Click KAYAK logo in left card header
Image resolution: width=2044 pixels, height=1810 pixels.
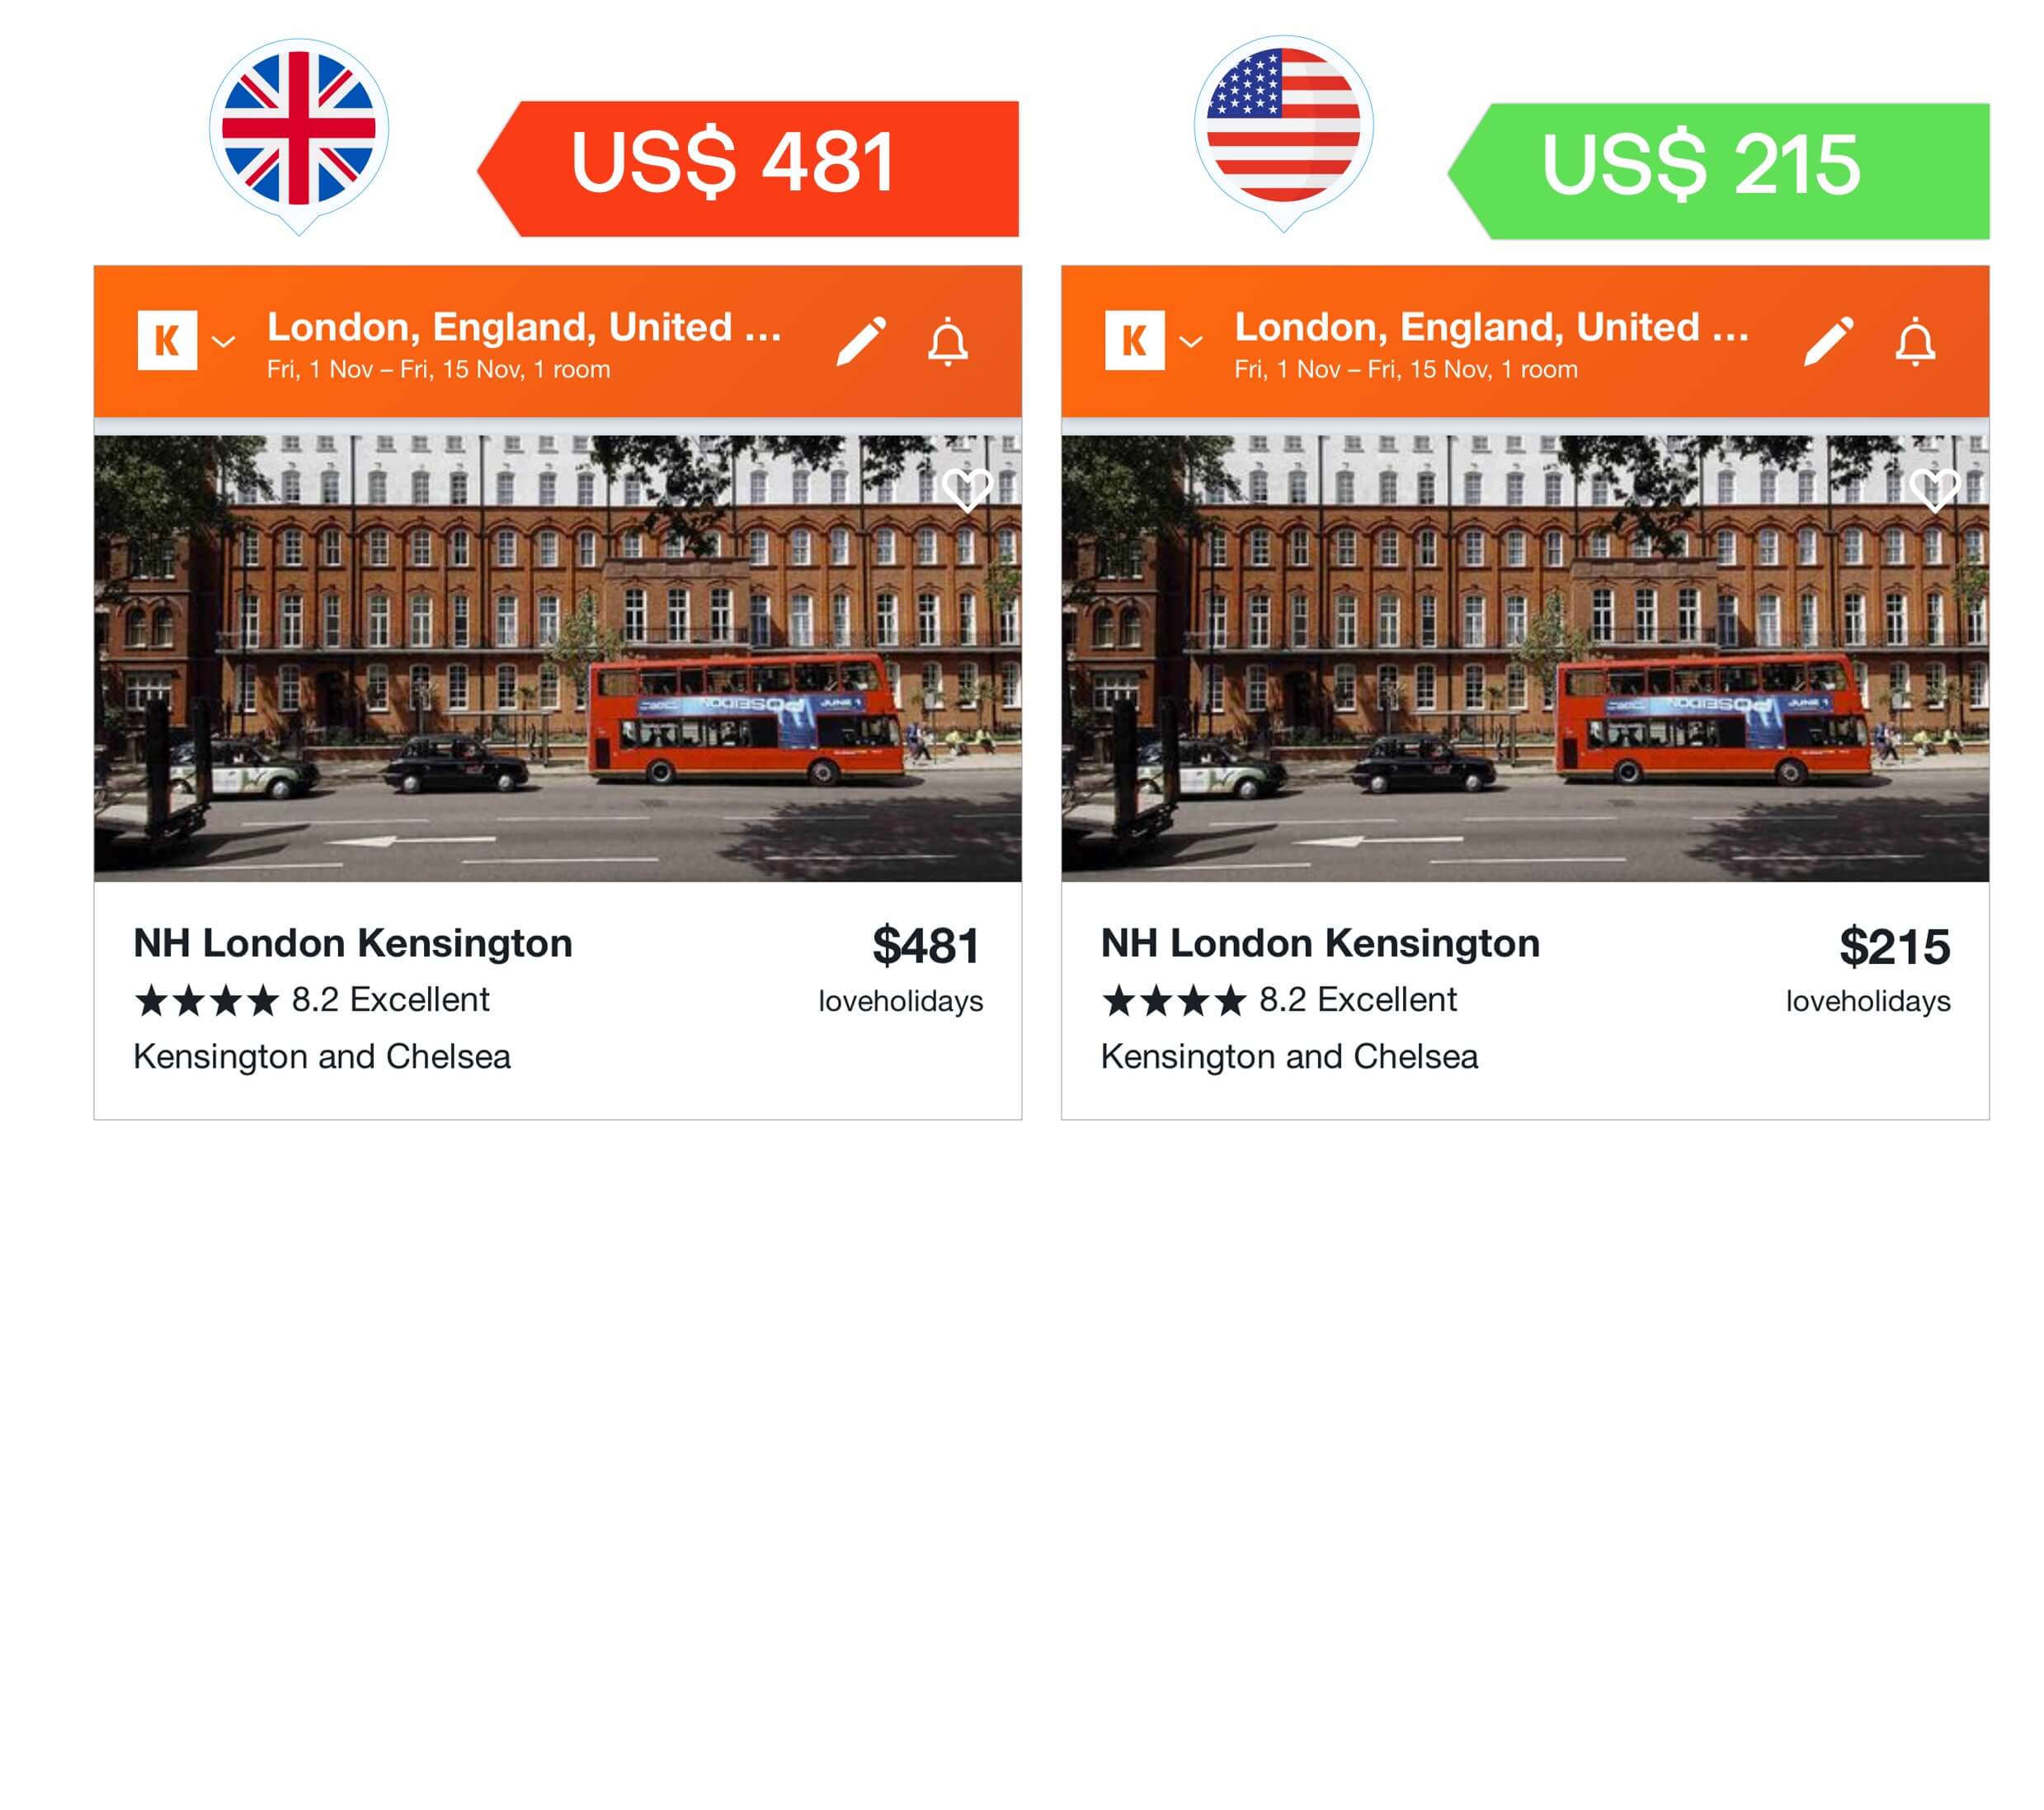coord(167,341)
